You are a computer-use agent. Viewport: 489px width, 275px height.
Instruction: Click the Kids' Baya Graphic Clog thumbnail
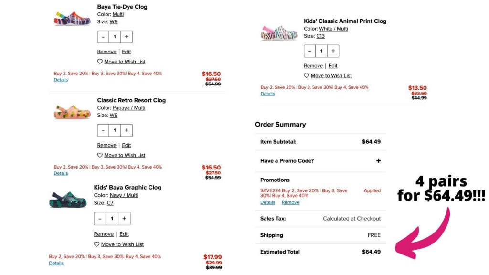coord(68,199)
